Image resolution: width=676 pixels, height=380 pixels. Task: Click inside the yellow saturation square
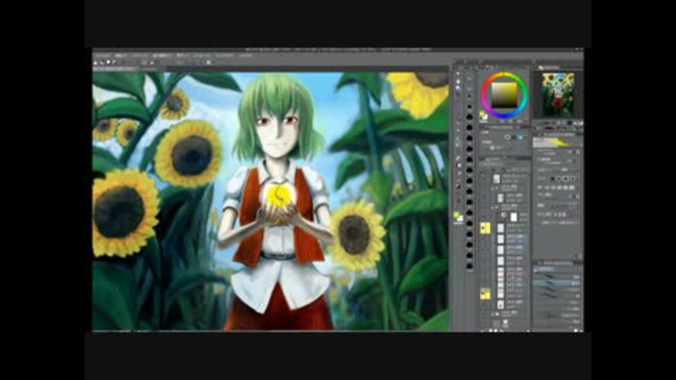504,95
